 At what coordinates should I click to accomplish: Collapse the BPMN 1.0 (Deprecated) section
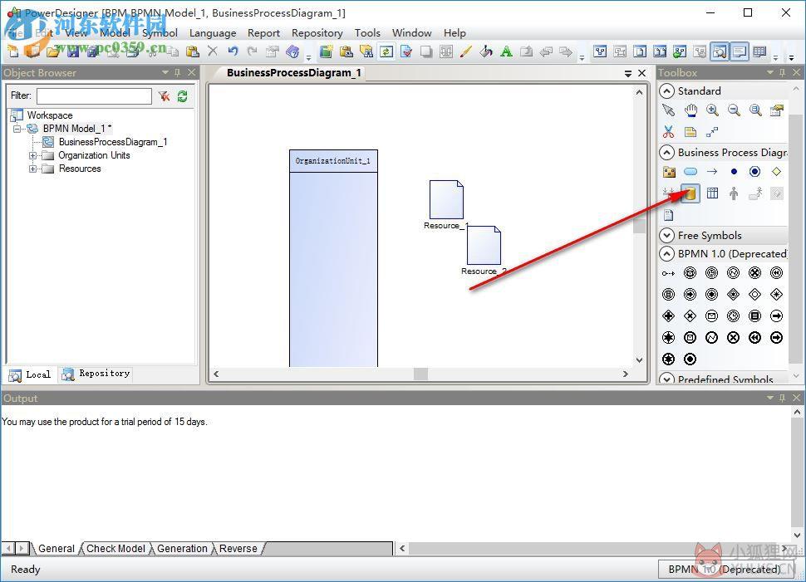coord(666,254)
